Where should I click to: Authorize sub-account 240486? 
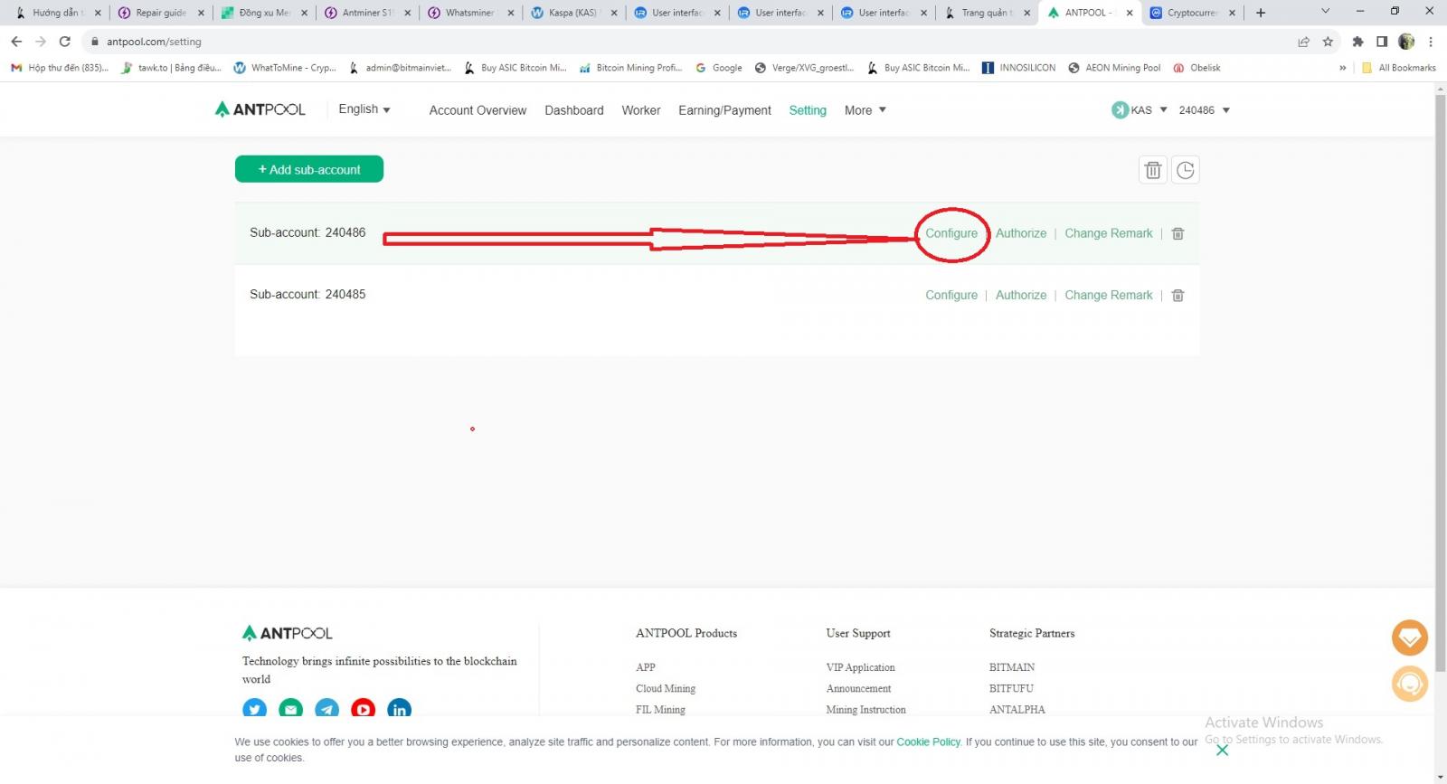pyautogui.click(x=1021, y=233)
